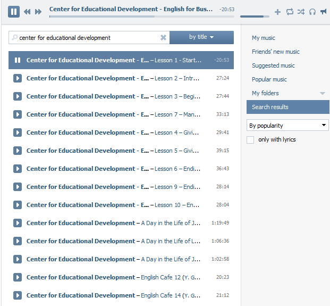This screenshot has height=306, width=330.
Task: Play Lesson 7 – Man... track
Action: pos(18,114)
